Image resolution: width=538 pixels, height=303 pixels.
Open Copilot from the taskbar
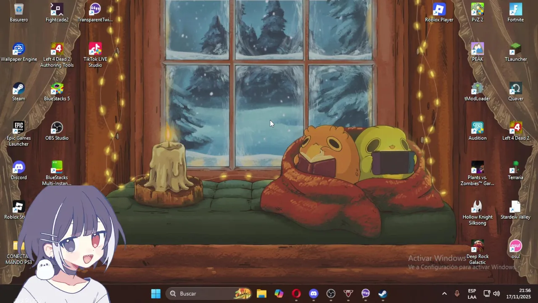click(x=279, y=293)
